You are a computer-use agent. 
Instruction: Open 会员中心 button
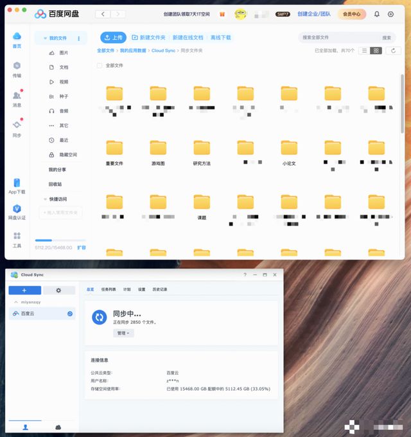pos(352,14)
